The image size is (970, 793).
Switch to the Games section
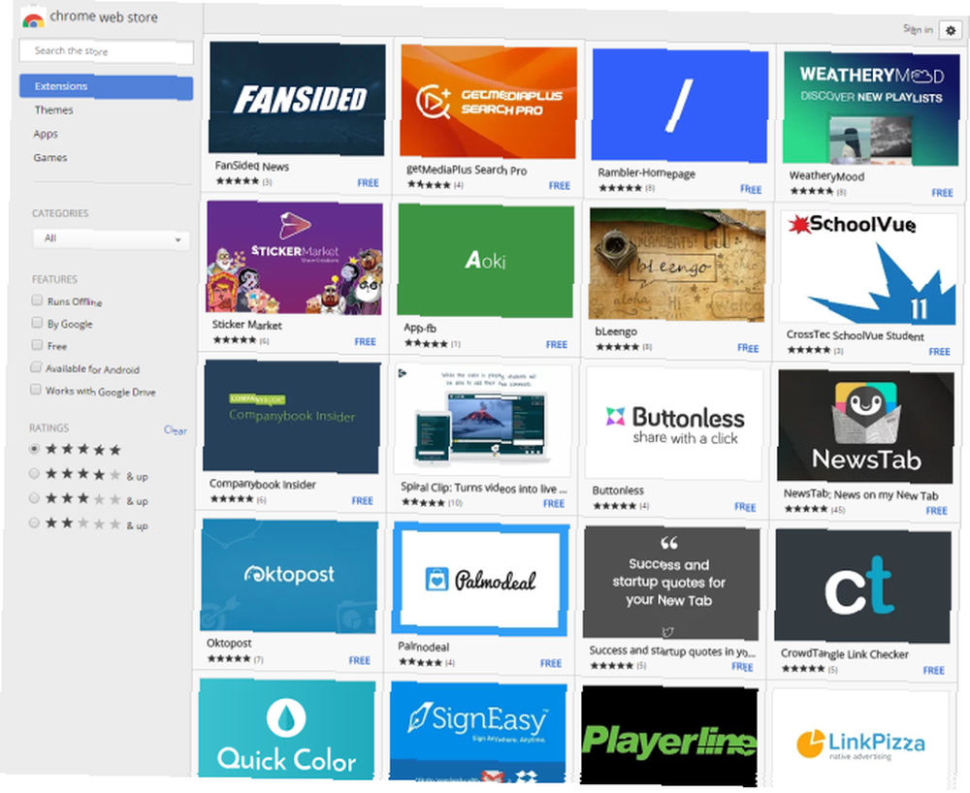pos(50,158)
